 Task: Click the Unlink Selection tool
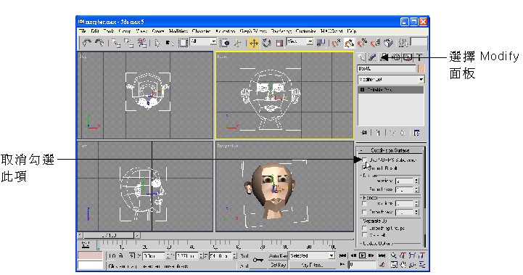pyautogui.click(x=128, y=43)
